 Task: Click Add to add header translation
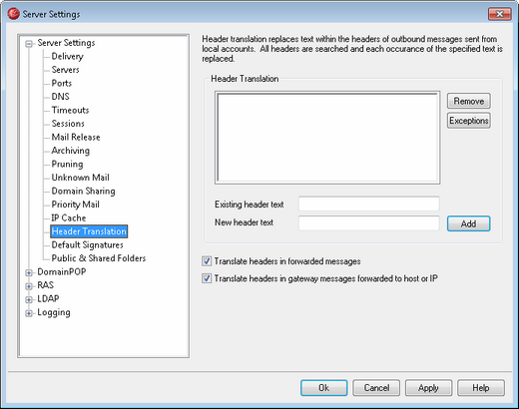[x=468, y=223]
